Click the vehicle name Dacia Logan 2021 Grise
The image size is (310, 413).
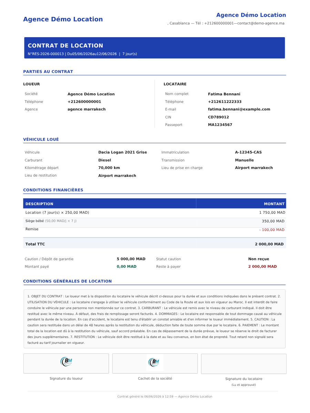123,152
